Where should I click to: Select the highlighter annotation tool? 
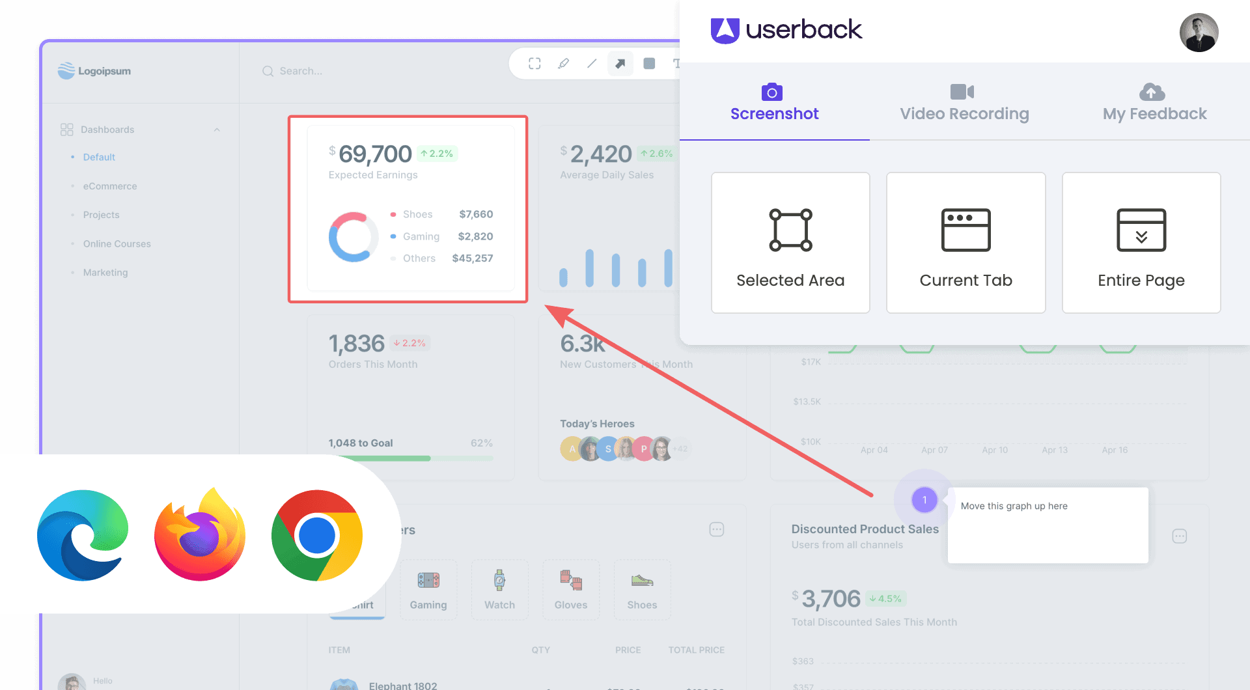pyautogui.click(x=563, y=64)
